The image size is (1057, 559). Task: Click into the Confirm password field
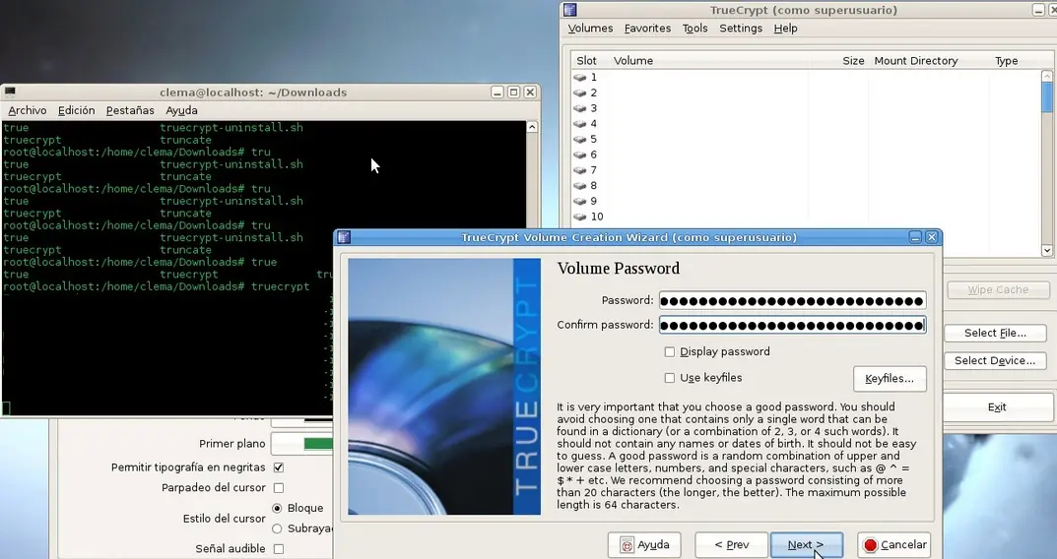pos(791,325)
